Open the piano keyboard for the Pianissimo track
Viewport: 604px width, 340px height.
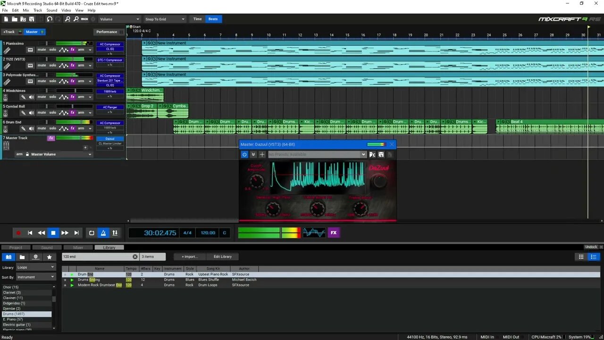(30, 50)
